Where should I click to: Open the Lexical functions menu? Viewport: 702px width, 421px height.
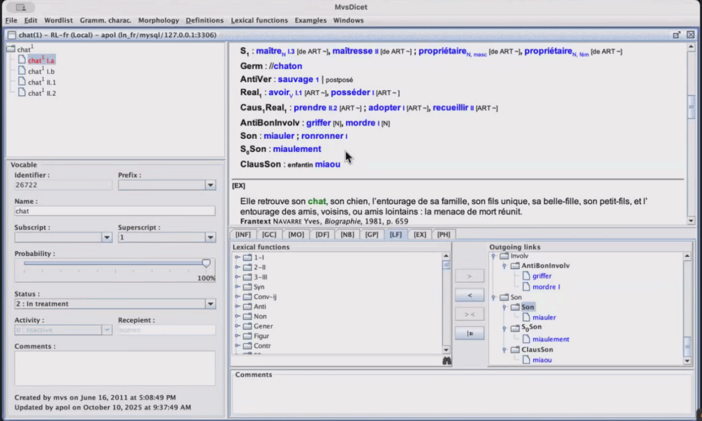click(x=259, y=20)
